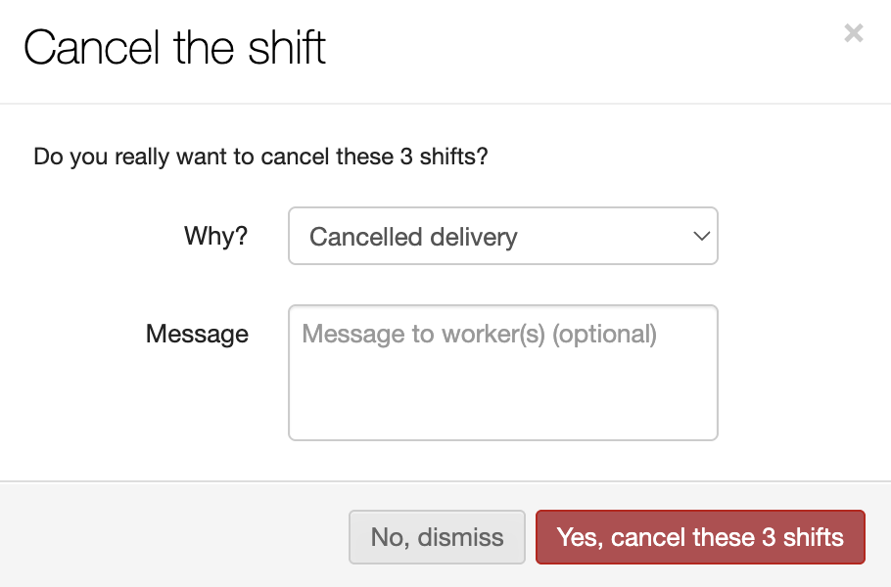Screen dimensions: 891x587
Task: Click the empty area in the message box
Action: click(x=502, y=396)
